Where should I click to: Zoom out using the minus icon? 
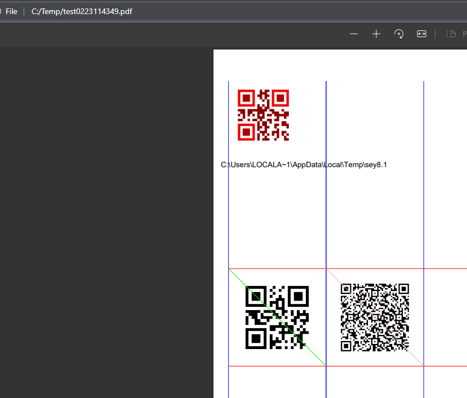tap(354, 34)
